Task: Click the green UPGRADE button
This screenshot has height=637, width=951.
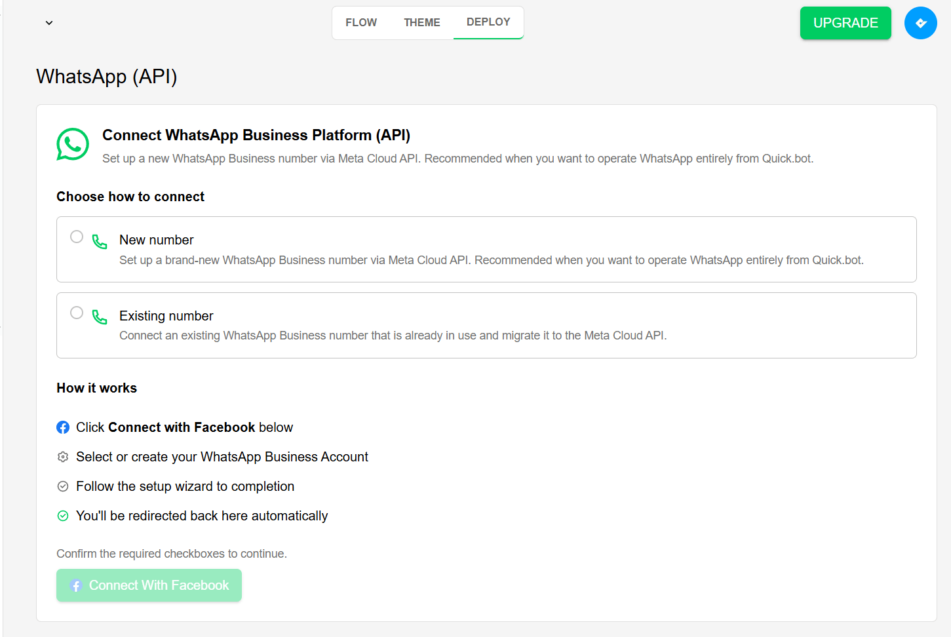Action: point(845,23)
